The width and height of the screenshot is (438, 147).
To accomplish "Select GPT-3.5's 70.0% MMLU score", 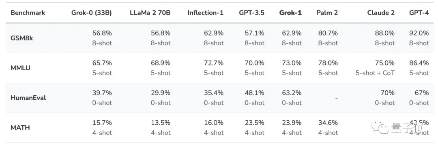I will pyautogui.click(x=253, y=63).
